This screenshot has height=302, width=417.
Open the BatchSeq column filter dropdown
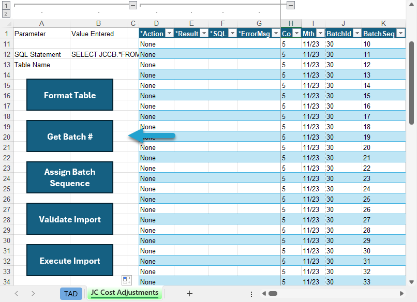[400, 33]
